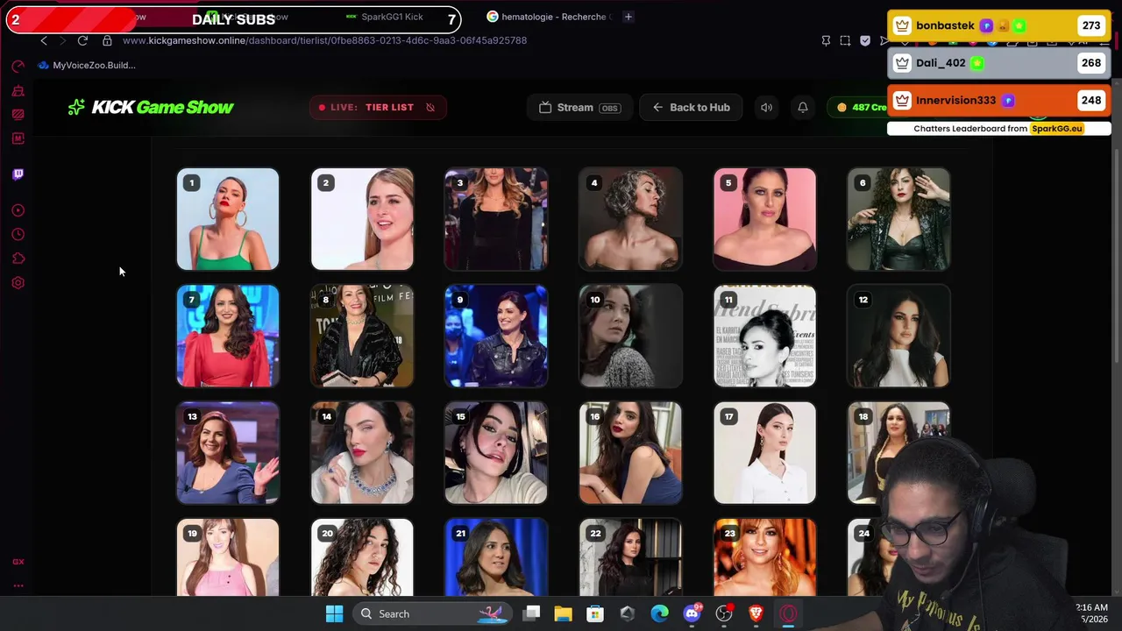Open sidebar three-dots more menu
Image resolution: width=1122 pixels, height=631 pixels.
point(18,585)
